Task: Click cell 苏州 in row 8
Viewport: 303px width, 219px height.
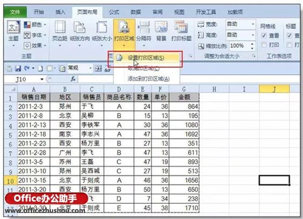Action: [x=65, y=162]
